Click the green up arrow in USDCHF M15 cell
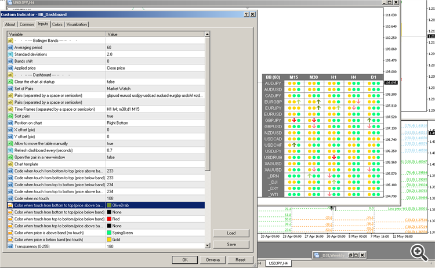This screenshot has width=435, height=268. pyautogui.click(x=294, y=145)
